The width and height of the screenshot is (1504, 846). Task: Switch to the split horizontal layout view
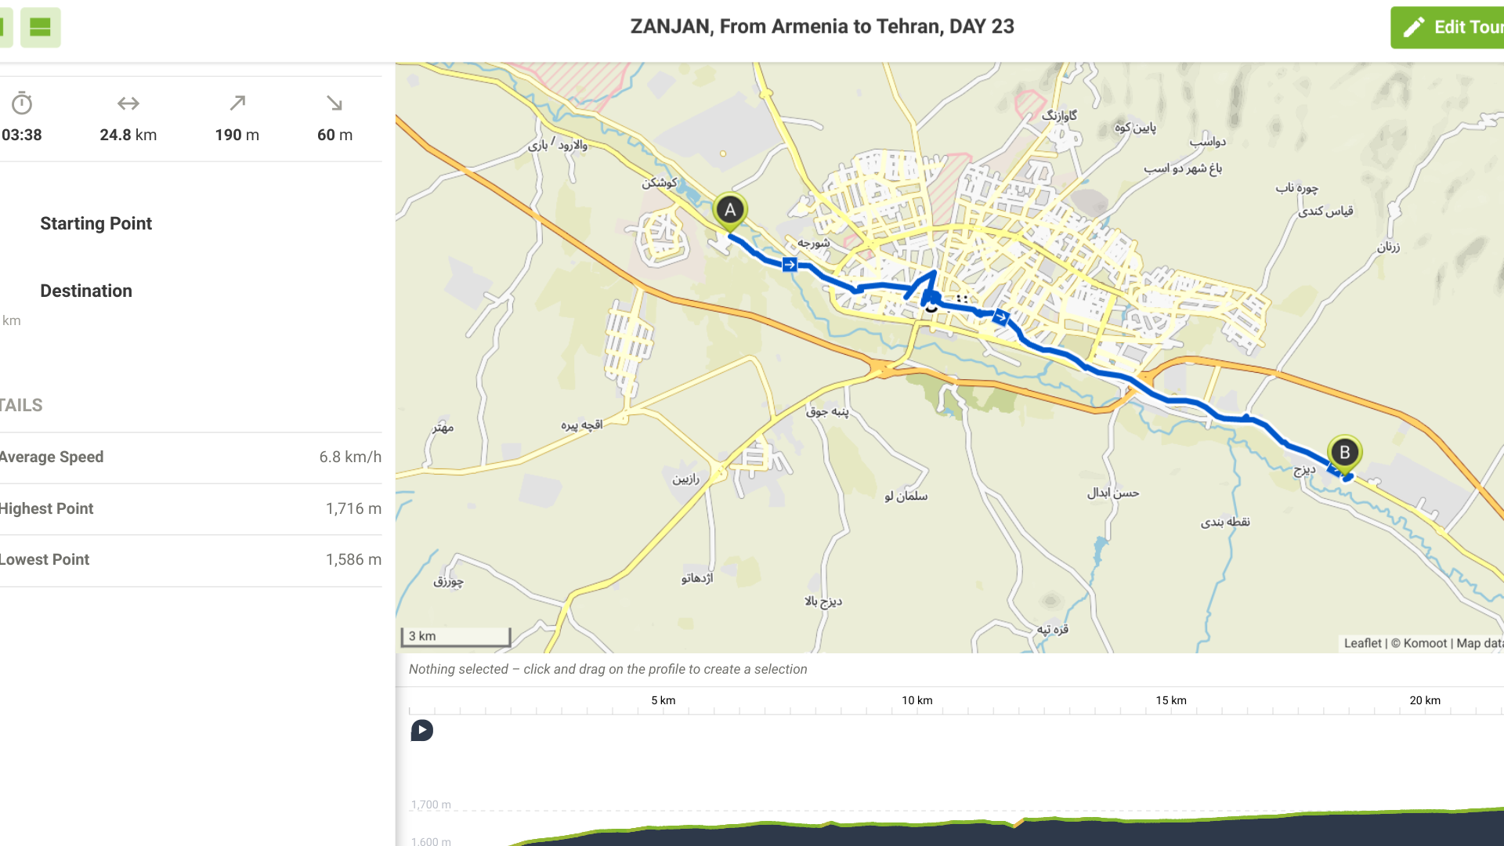40,27
